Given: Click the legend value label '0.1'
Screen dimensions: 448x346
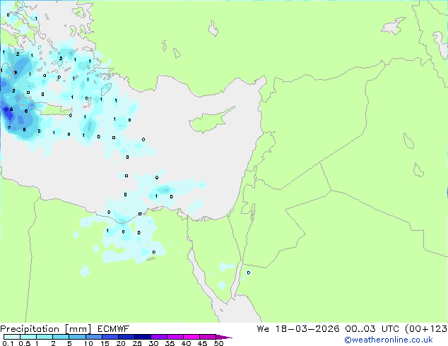Looking at the screenshot, I should (8, 343).
